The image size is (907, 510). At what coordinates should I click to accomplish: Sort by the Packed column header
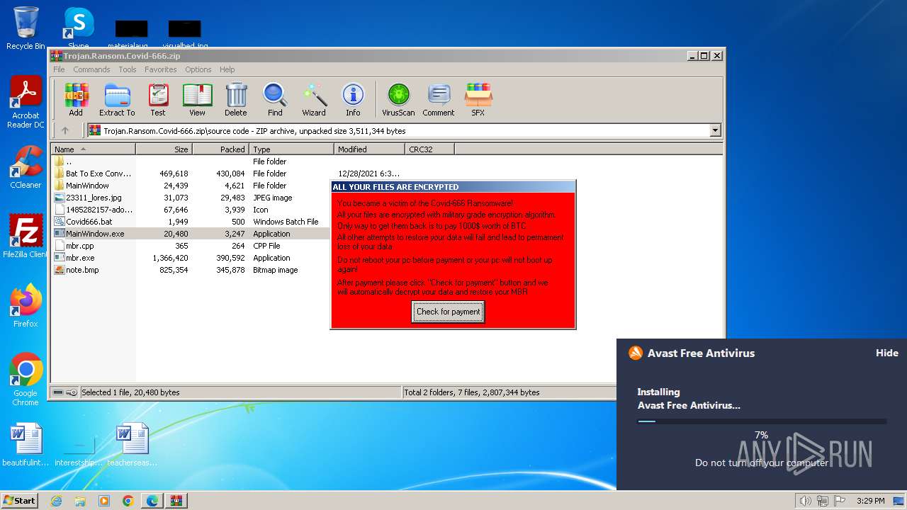tap(220, 149)
